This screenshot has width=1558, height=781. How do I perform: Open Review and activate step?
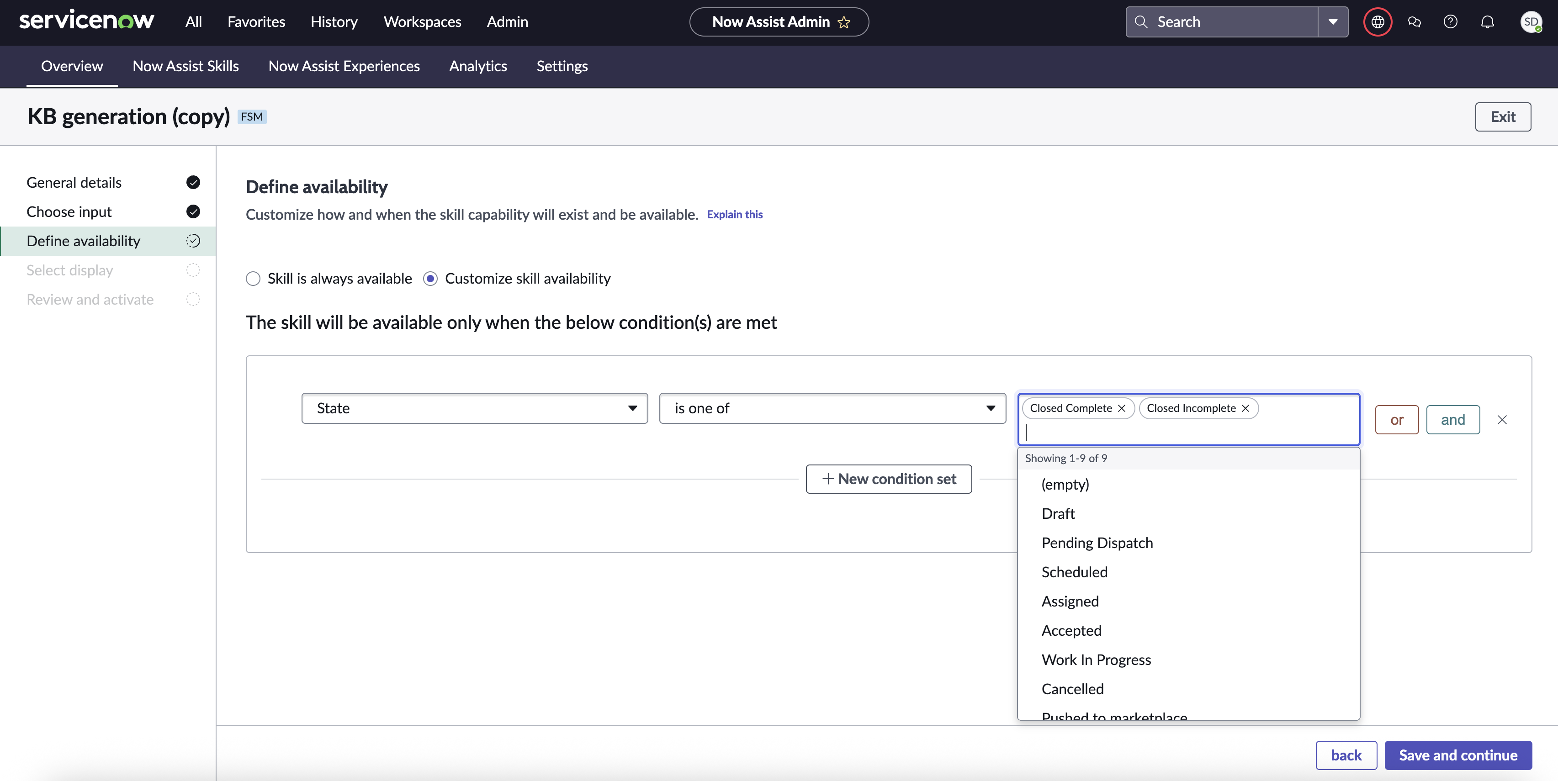click(108, 299)
